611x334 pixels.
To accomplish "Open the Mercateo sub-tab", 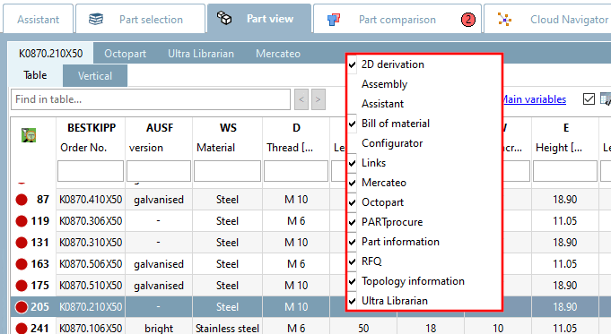I will (x=278, y=54).
